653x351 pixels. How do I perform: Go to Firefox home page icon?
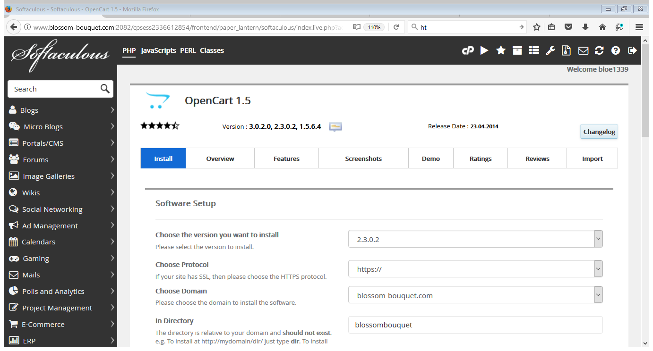(602, 27)
